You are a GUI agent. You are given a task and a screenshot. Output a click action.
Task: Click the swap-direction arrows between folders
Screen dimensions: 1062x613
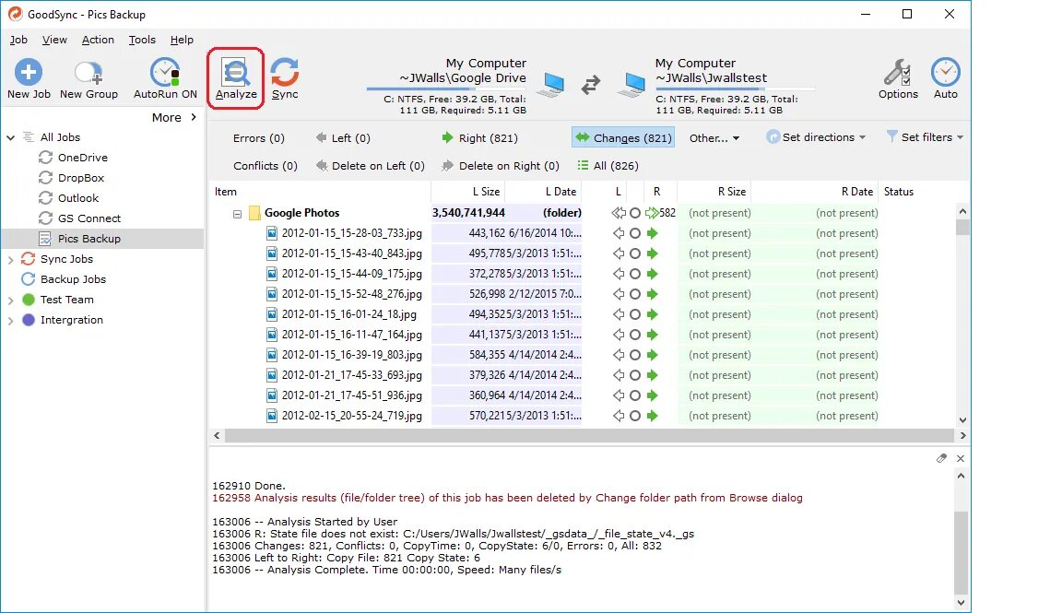(591, 85)
